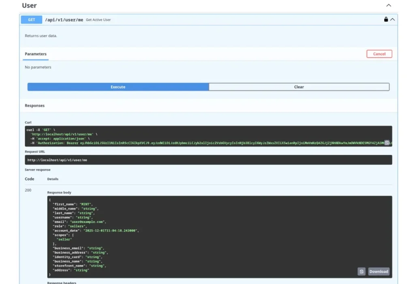Screen dimensions: 415x284
Task: Copy the response body to clipboard
Action: tap(362, 271)
